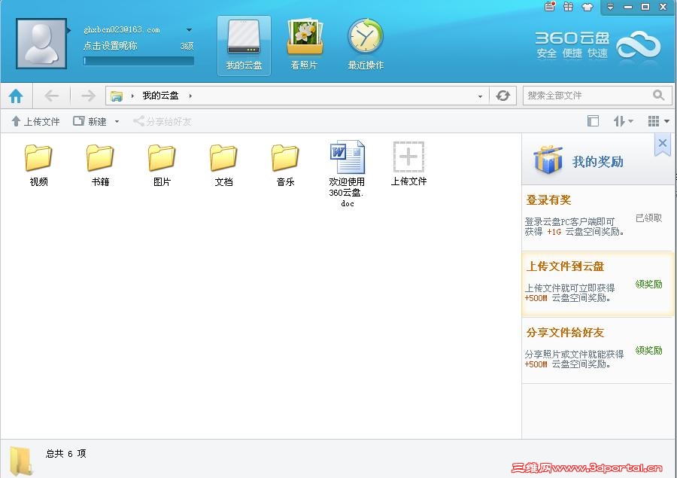Screen dimensions: 677x478
Task: Select the 书籍 folder
Action: pyautogui.click(x=100, y=165)
